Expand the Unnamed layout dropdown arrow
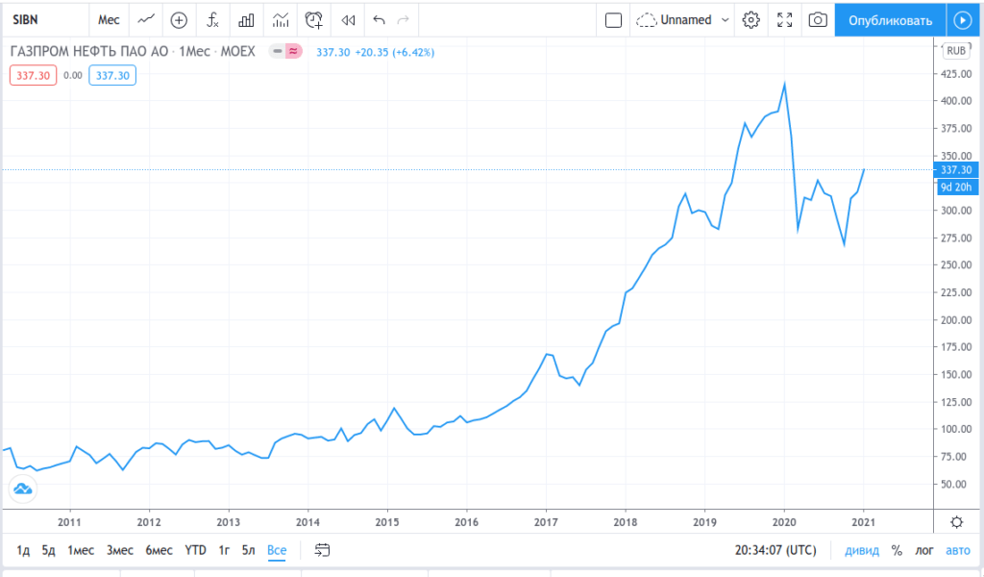This screenshot has height=577, width=984. click(x=725, y=19)
